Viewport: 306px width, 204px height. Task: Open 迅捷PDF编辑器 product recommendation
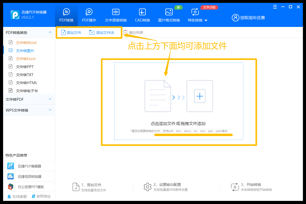tap(29, 166)
